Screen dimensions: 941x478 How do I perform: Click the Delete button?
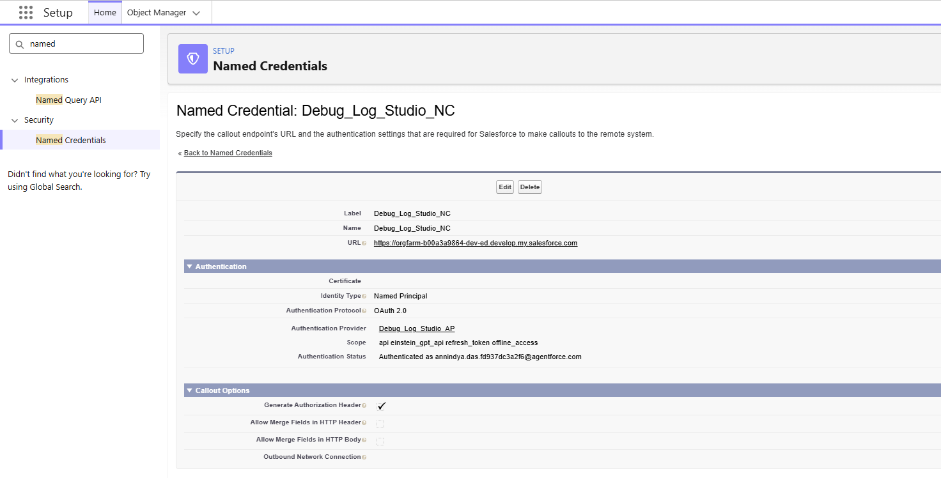tap(530, 187)
